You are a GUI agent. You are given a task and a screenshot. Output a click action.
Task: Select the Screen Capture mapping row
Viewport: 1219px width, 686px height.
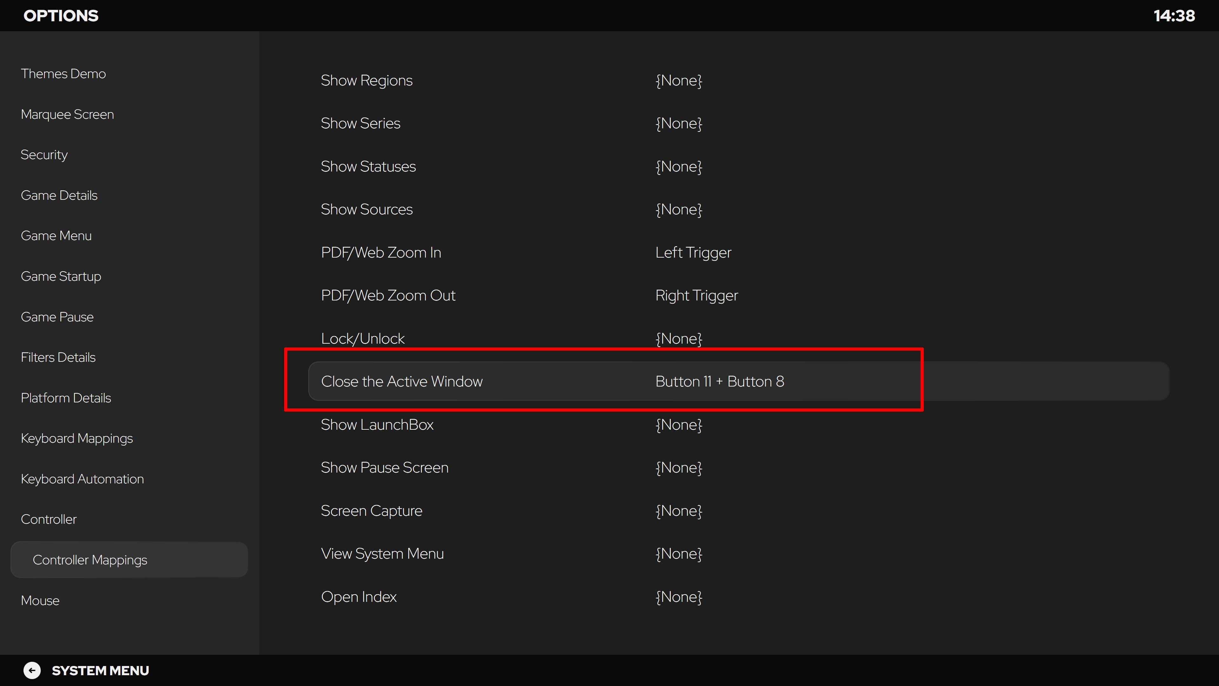(x=739, y=511)
